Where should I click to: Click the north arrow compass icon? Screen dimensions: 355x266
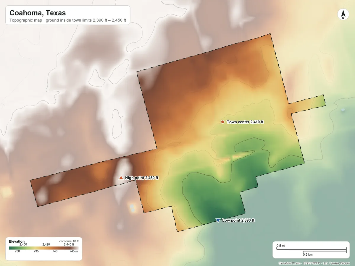pyautogui.click(x=343, y=14)
